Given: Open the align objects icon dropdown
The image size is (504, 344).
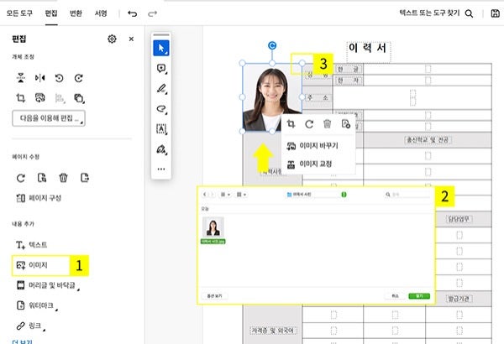Looking at the screenshot, I should 60,98.
